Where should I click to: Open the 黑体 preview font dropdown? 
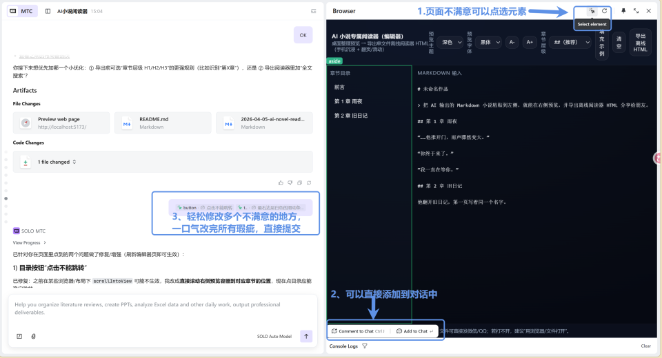click(488, 42)
